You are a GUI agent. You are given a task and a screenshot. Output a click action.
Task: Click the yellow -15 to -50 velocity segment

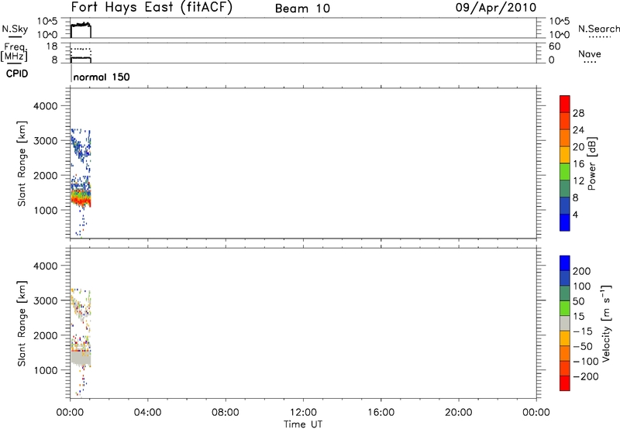tap(565, 338)
